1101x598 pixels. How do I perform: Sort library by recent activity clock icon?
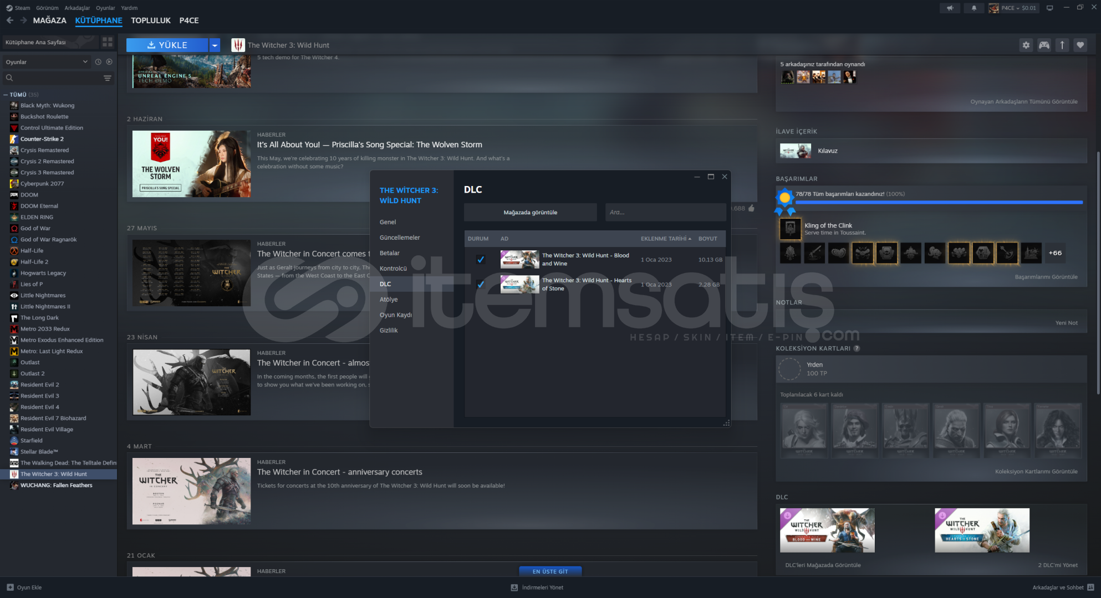(98, 62)
